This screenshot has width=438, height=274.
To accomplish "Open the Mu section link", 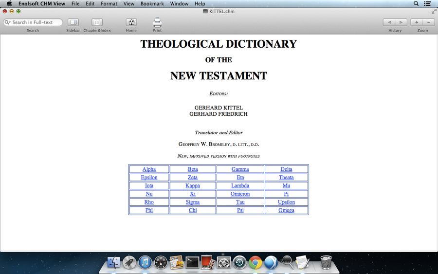I will pos(286,186).
